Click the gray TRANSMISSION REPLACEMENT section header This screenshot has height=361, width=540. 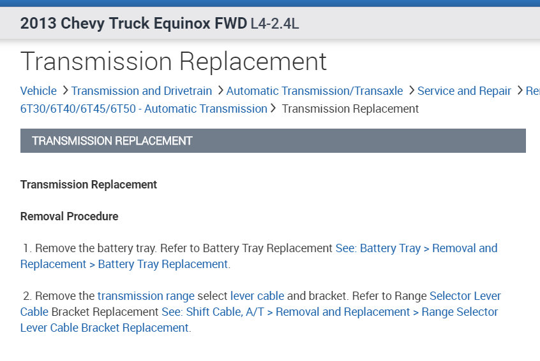click(x=273, y=141)
